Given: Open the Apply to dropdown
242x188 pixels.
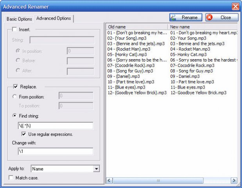Looking at the screenshot, I should pyautogui.click(x=96, y=169).
